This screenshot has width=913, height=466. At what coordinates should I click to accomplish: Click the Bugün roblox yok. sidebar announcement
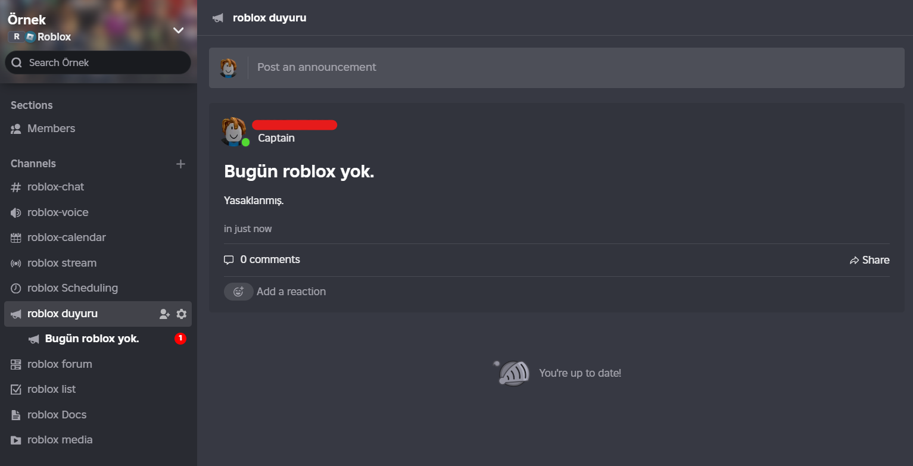point(92,339)
